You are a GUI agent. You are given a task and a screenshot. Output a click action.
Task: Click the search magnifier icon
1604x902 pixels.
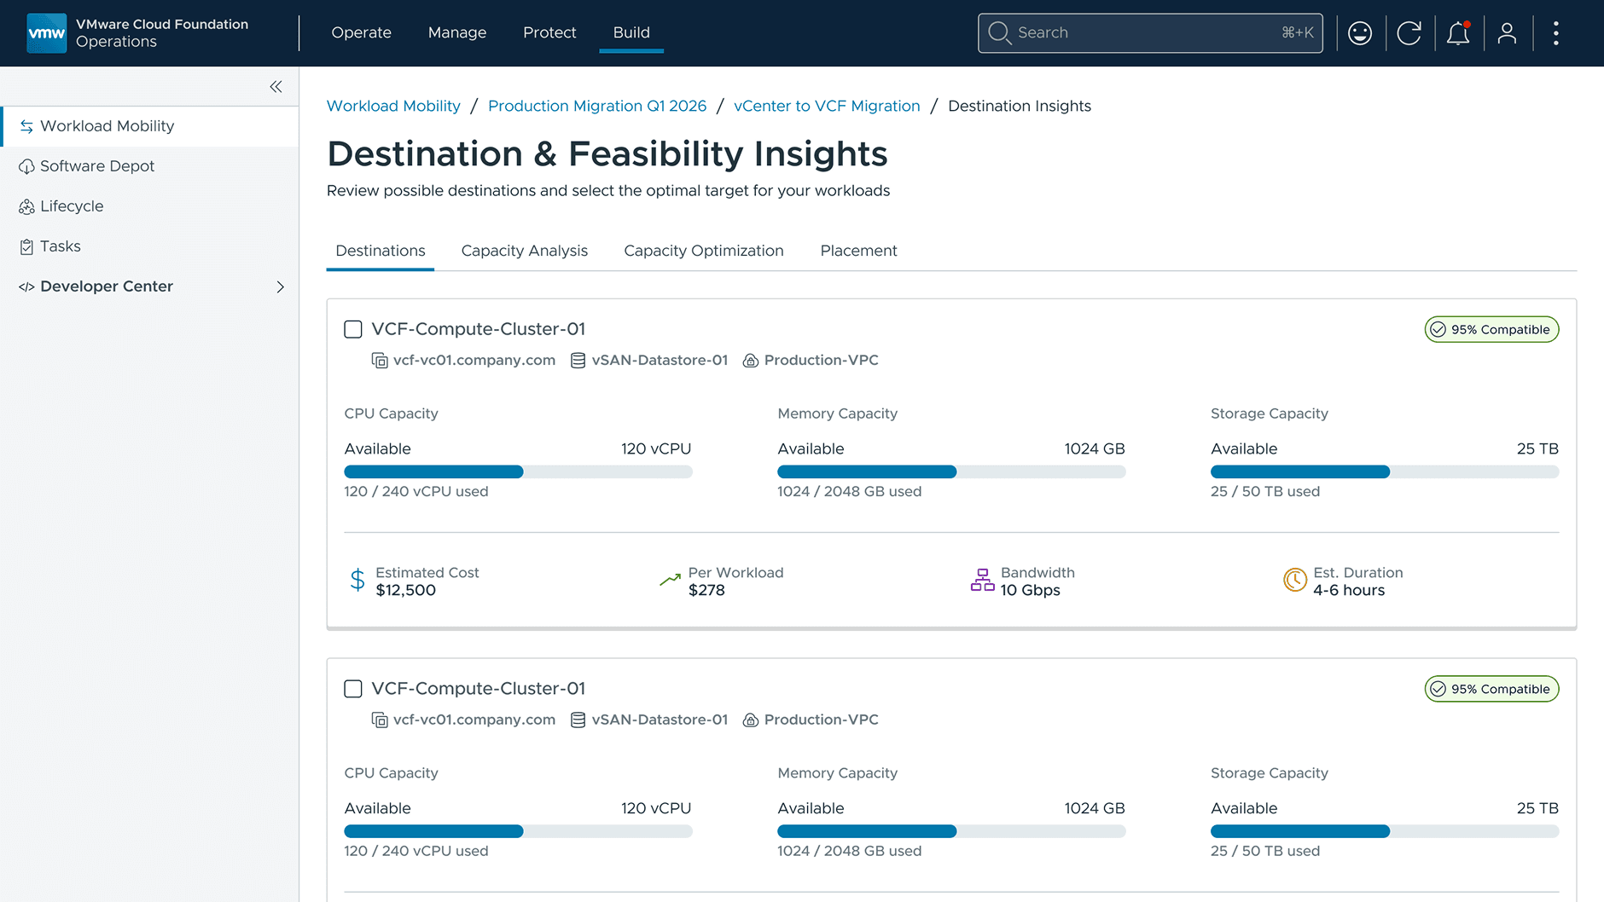999,33
